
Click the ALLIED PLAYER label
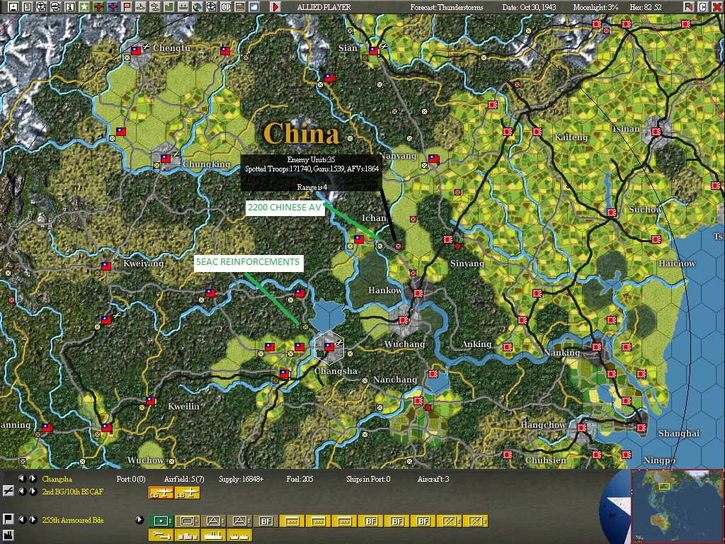point(324,7)
